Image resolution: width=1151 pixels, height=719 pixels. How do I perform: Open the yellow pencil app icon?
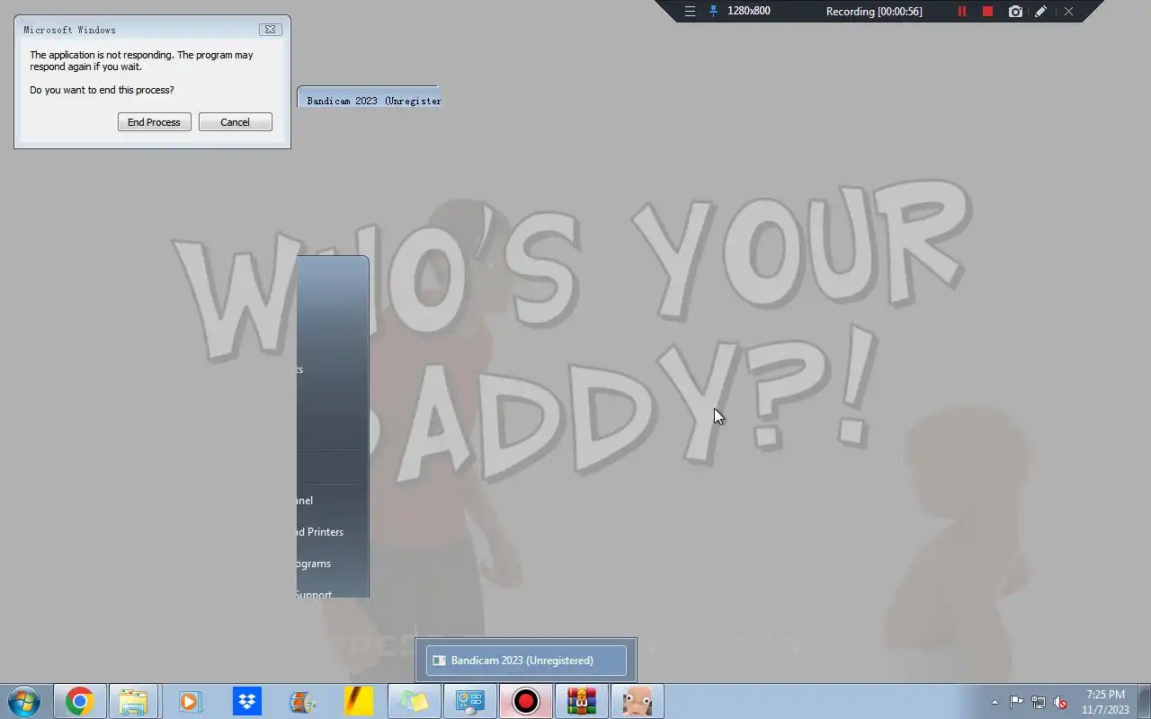(x=358, y=701)
